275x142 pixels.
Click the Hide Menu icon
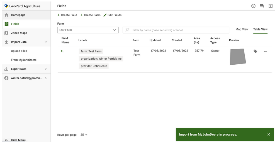(x=6, y=140)
